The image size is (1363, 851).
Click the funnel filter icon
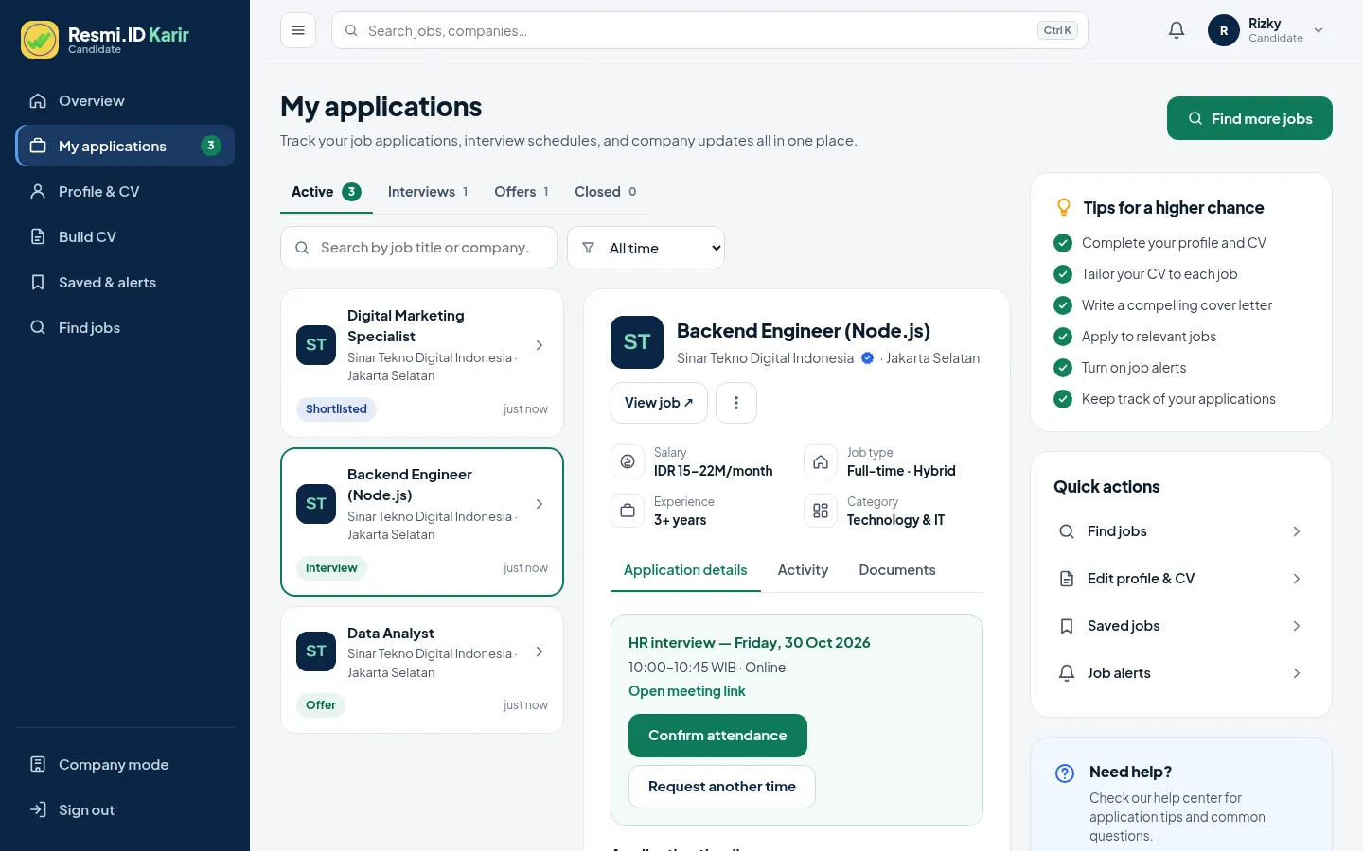tap(588, 248)
